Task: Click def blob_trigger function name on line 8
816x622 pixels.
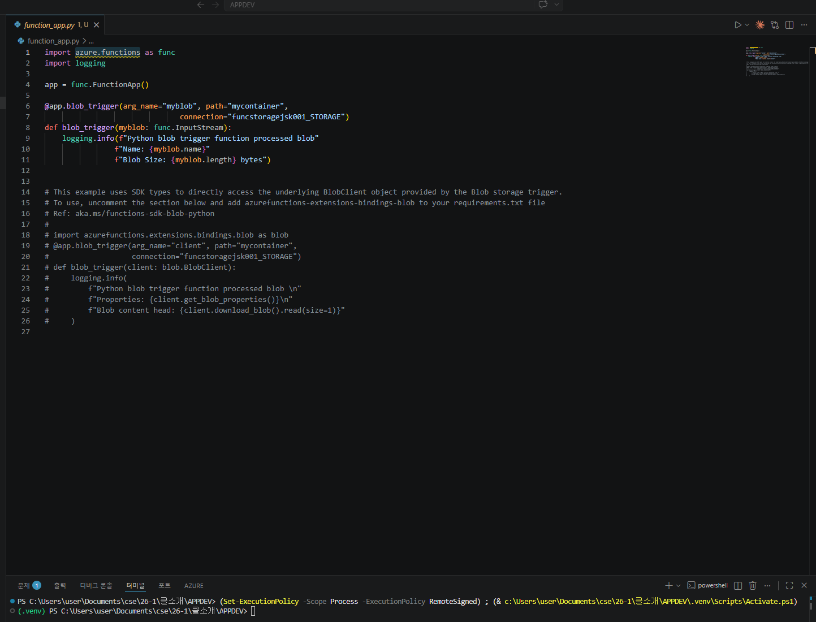Action: pyautogui.click(x=88, y=127)
